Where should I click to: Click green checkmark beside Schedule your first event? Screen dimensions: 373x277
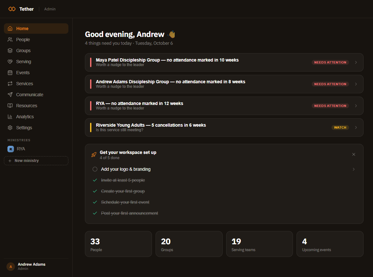point(95,202)
